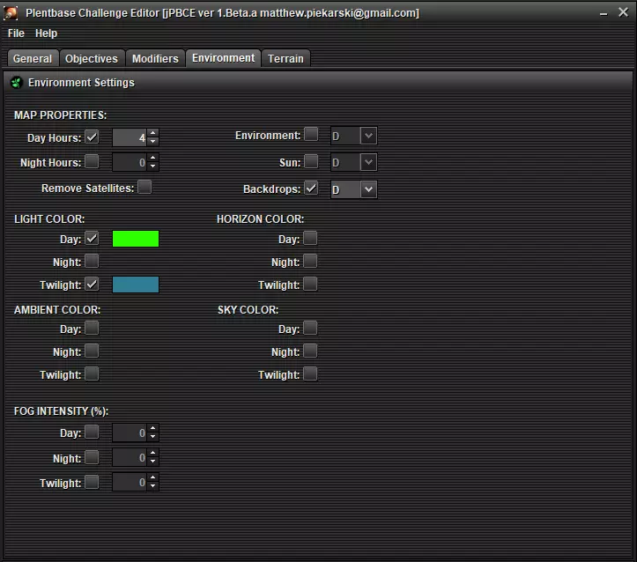This screenshot has height=562, width=637.
Task: Increase Day Hours with up arrow
Action: tap(152, 133)
